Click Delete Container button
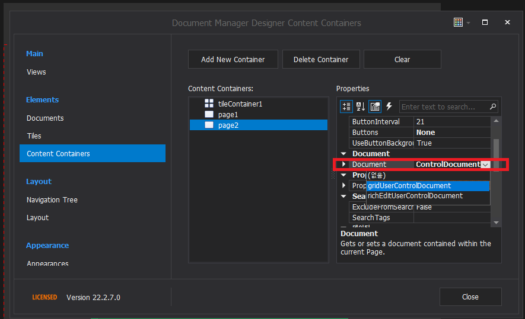This screenshot has width=525, height=319. click(x=321, y=59)
